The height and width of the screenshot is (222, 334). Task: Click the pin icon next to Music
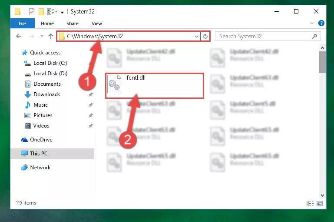91,105
